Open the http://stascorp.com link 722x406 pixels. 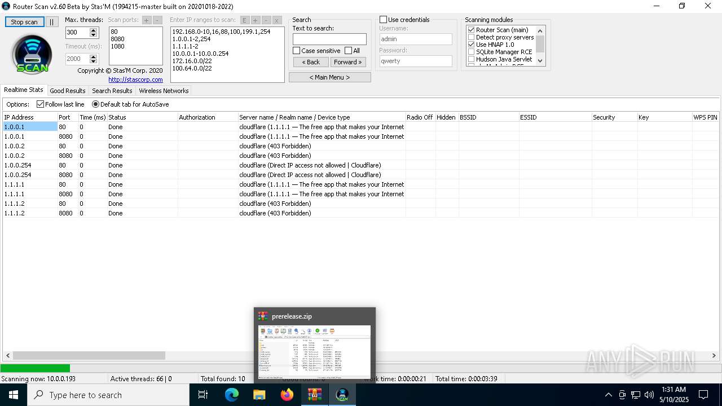coord(135,80)
